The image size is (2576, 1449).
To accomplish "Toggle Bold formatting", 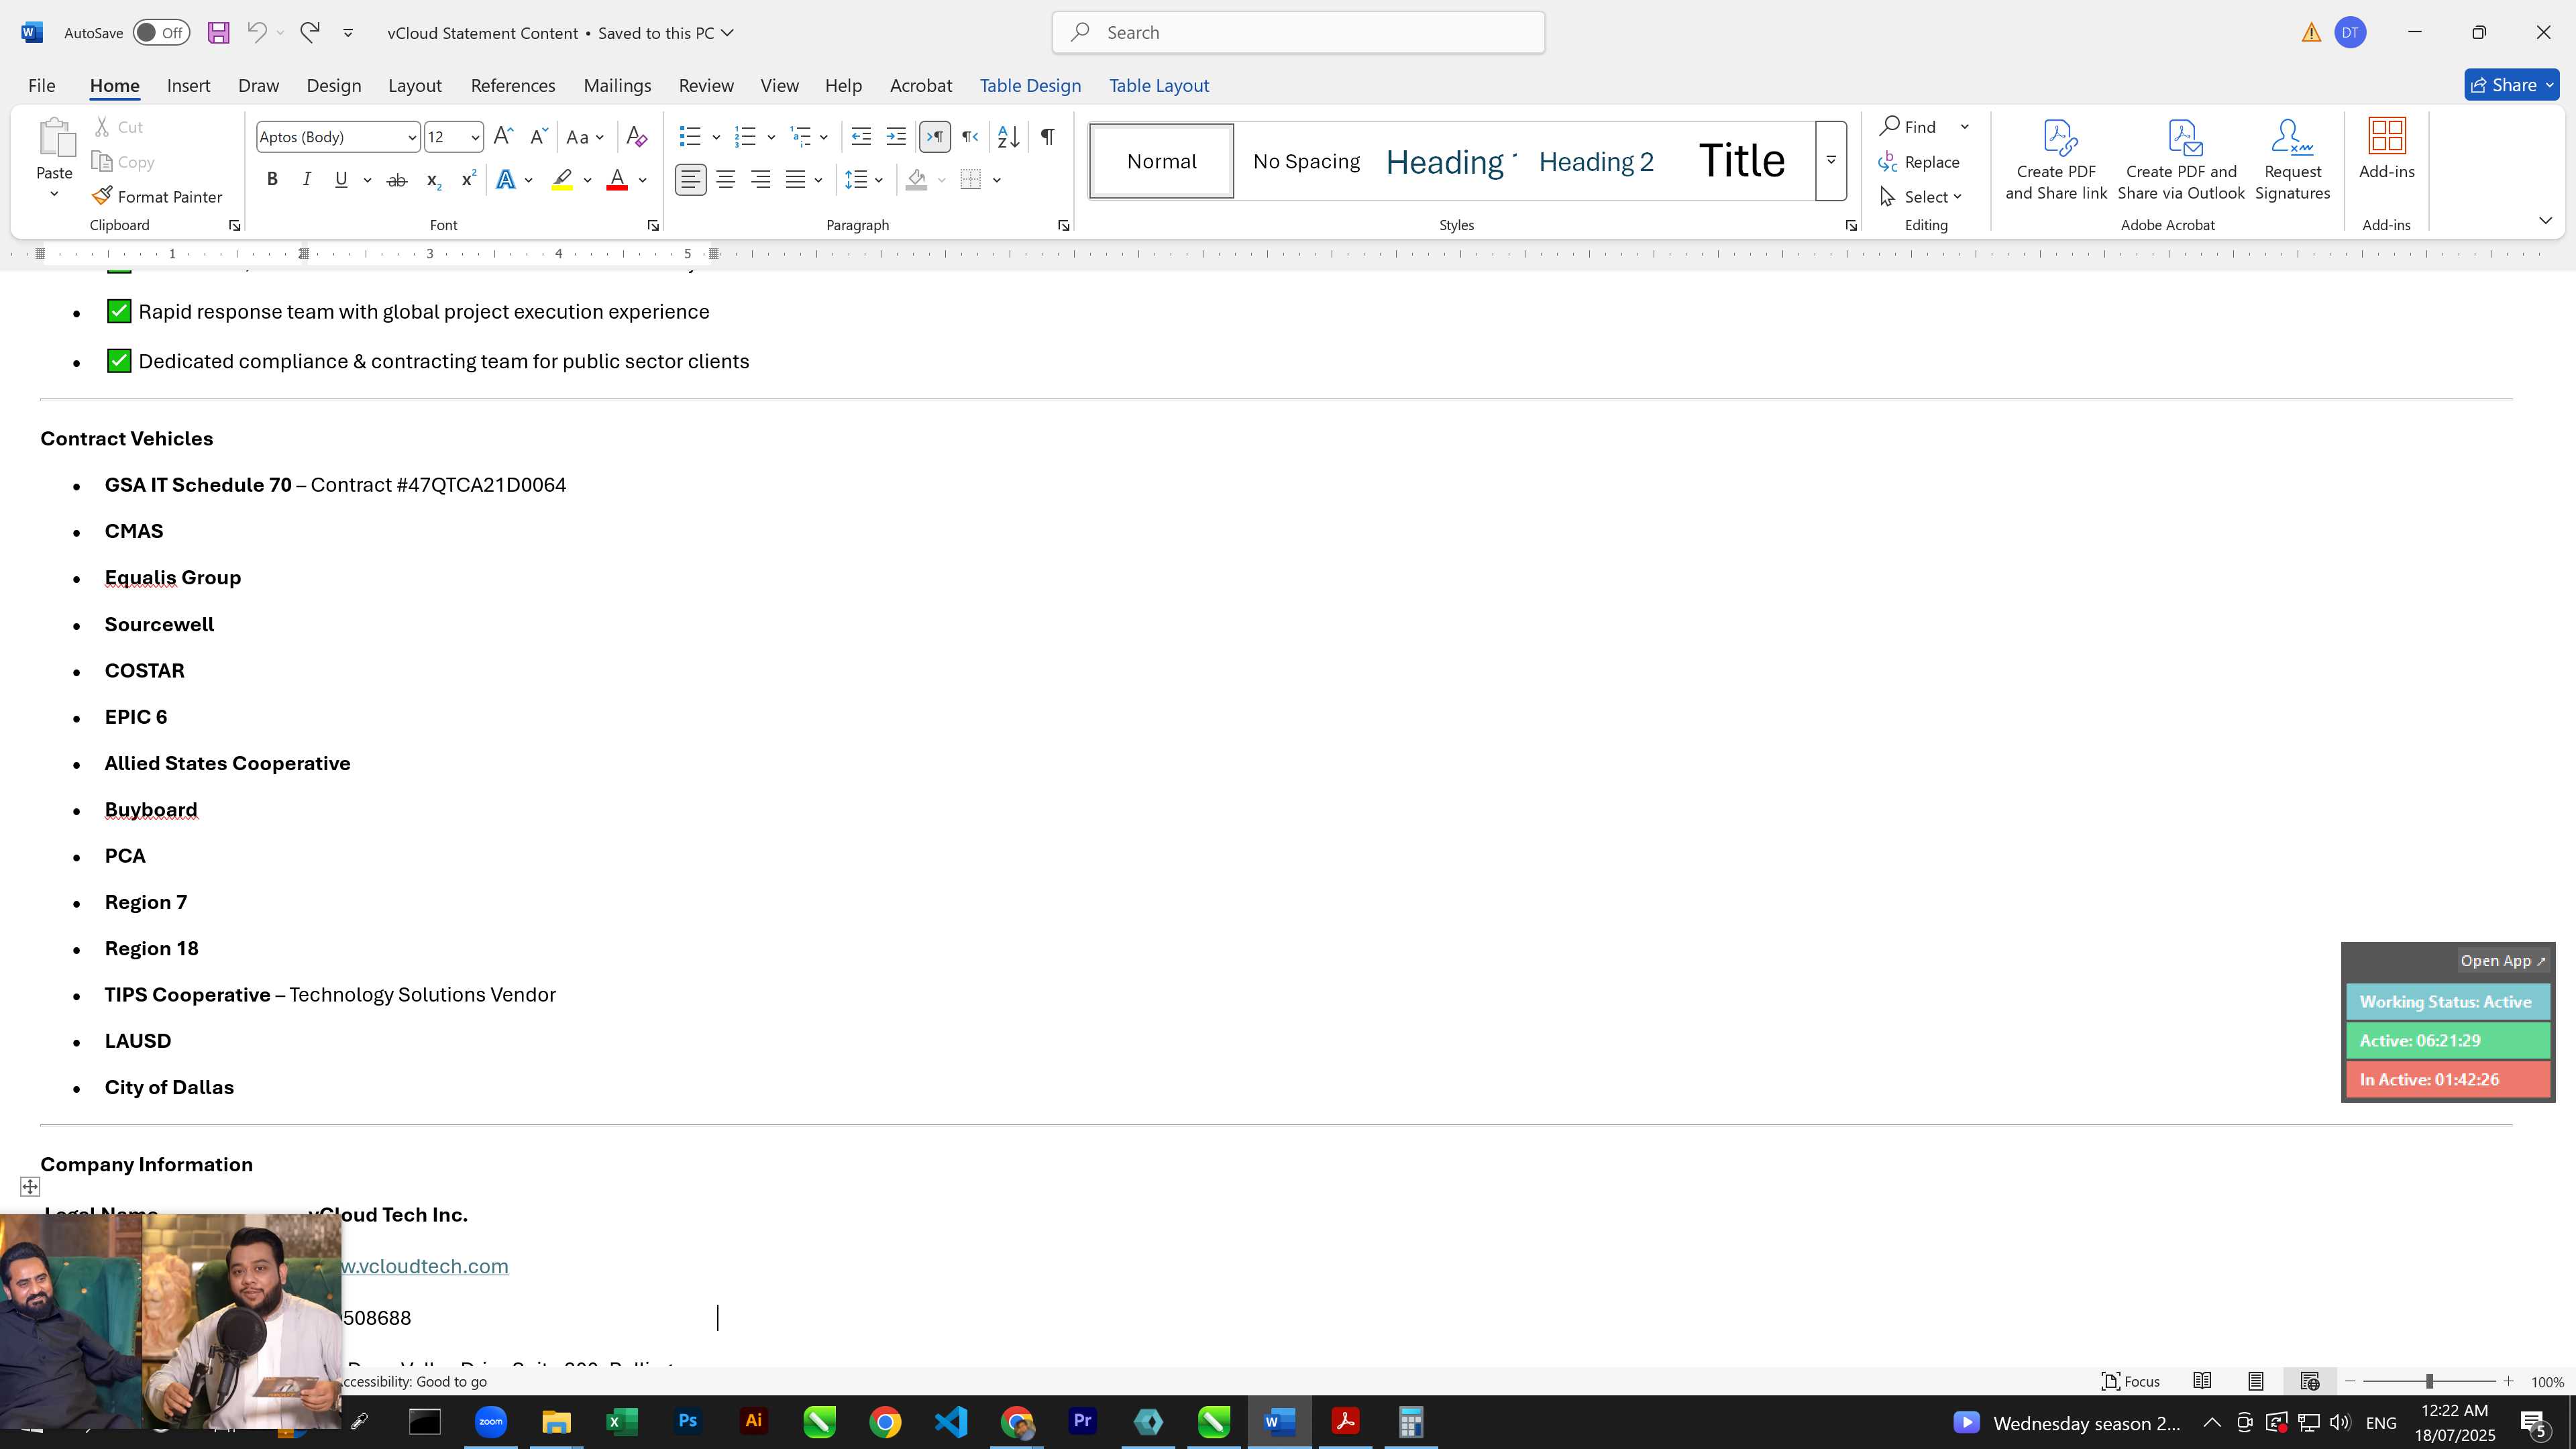I will pyautogui.click(x=272, y=180).
